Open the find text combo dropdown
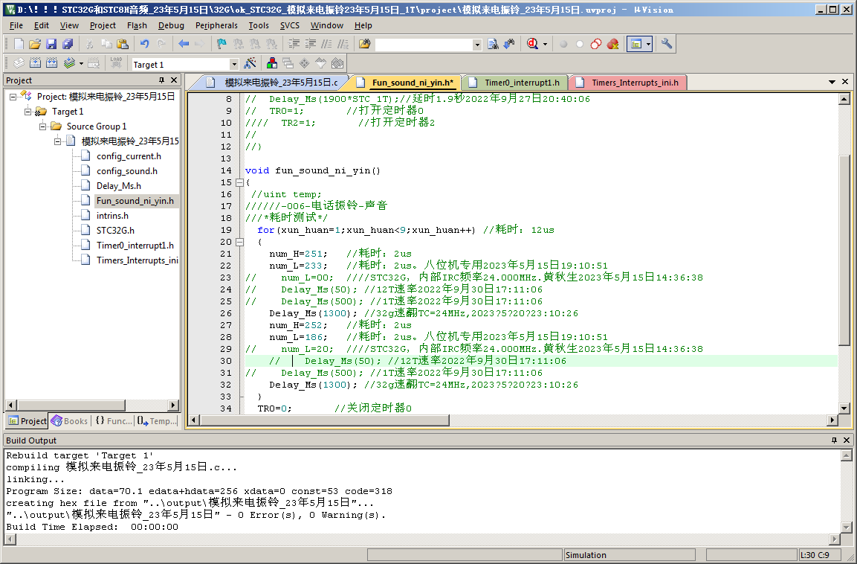This screenshot has height=564, width=857. point(477,45)
